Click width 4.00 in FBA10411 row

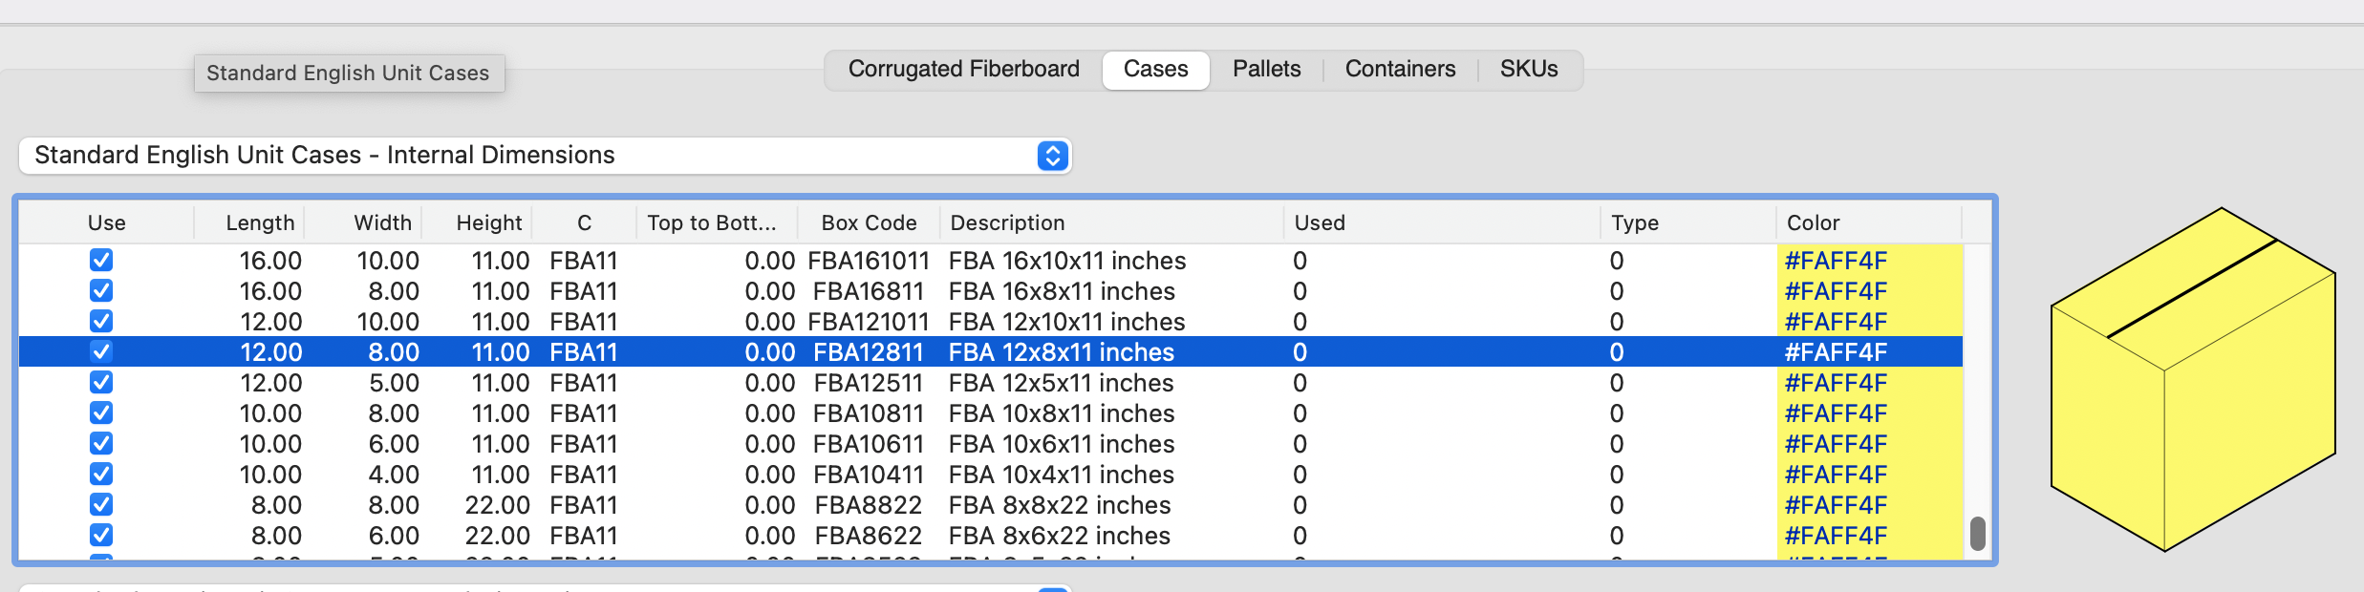click(394, 475)
